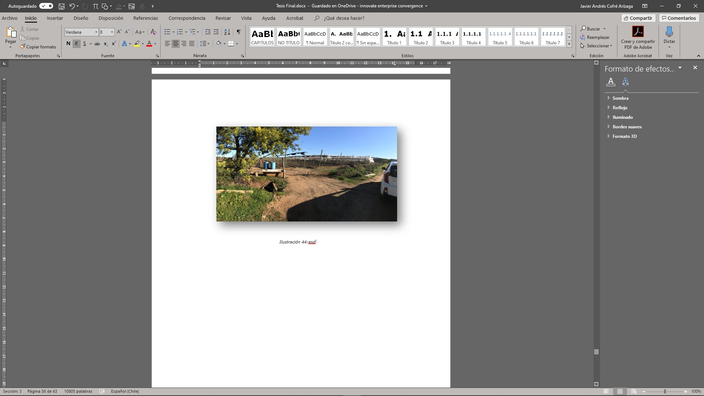The width and height of the screenshot is (704, 396).
Task: Open the Referencias ribbon tab
Action: (146, 18)
